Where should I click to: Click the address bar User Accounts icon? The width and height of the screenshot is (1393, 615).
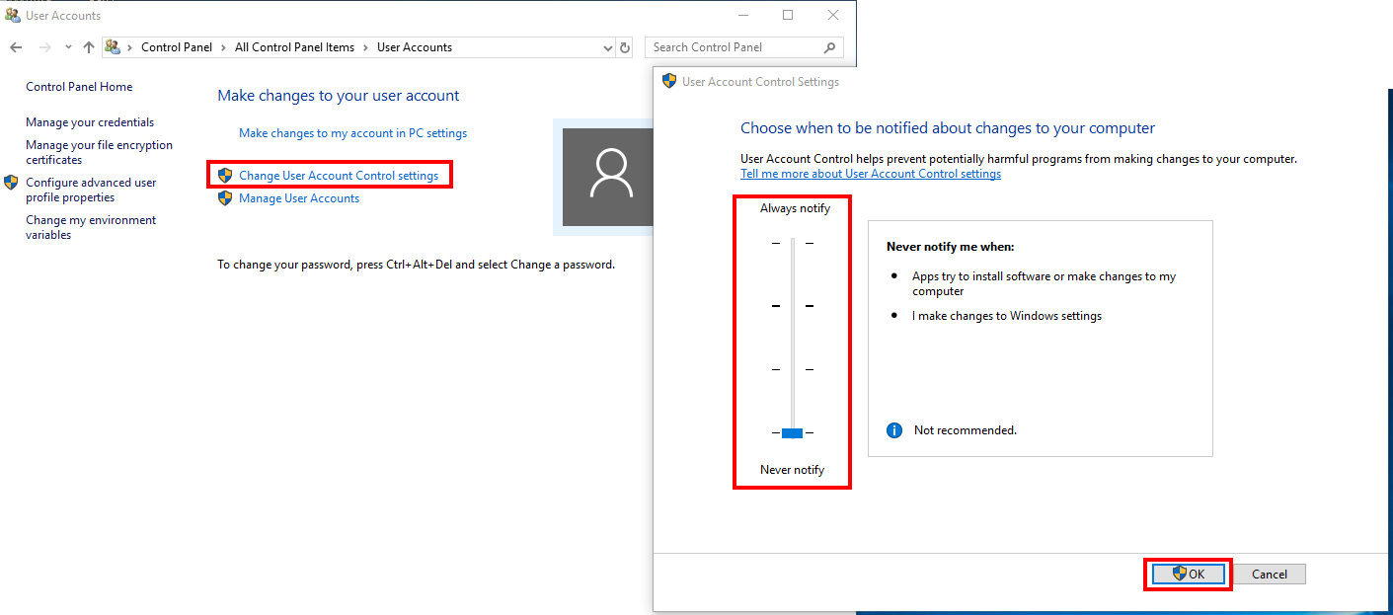click(113, 47)
